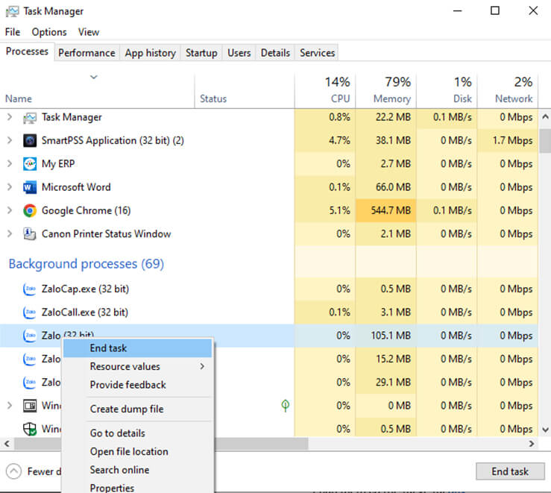This screenshot has height=493, width=551.
Task: Click the Windows Security shield icon
Action: [30, 429]
